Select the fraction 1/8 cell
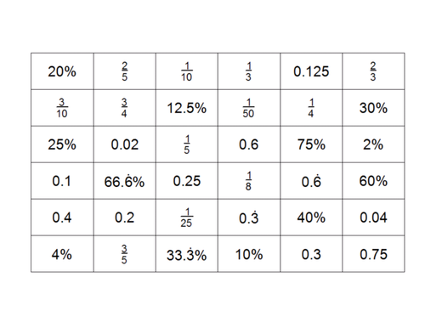The image size is (425, 328). (249, 181)
